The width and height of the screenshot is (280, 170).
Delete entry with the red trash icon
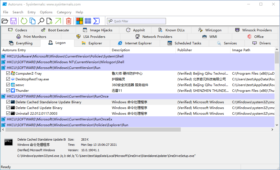(x=69, y=21)
